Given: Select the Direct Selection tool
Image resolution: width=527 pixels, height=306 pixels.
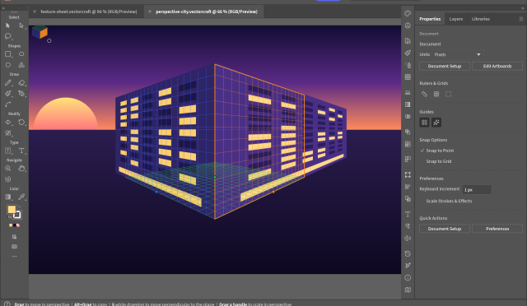Looking at the screenshot, I should click(21, 25).
